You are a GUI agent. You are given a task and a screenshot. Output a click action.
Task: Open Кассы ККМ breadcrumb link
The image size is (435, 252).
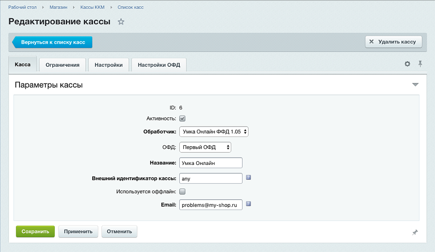click(92, 7)
